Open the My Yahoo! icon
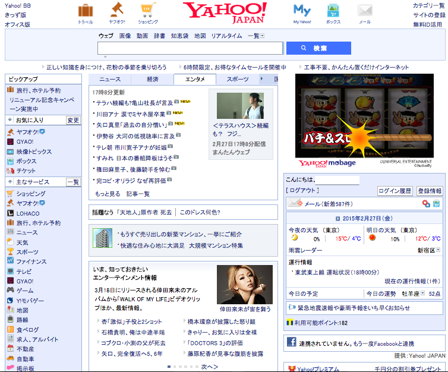The height and width of the screenshot is (372, 448). point(302,11)
